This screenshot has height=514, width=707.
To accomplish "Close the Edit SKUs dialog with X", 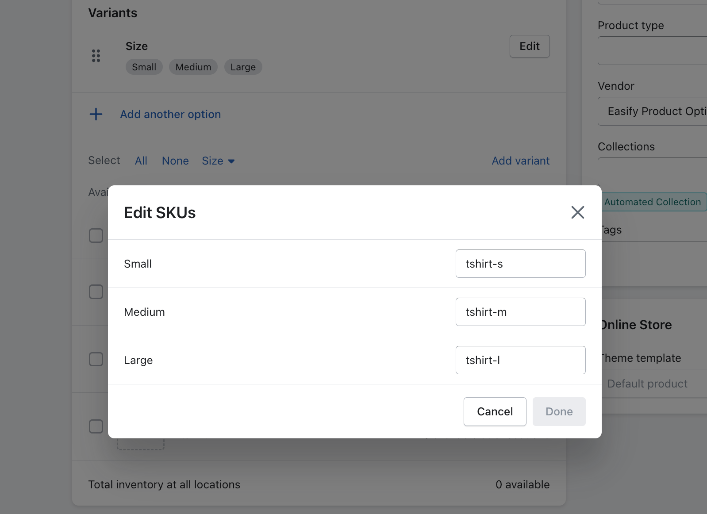I will pyautogui.click(x=577, y=212).
